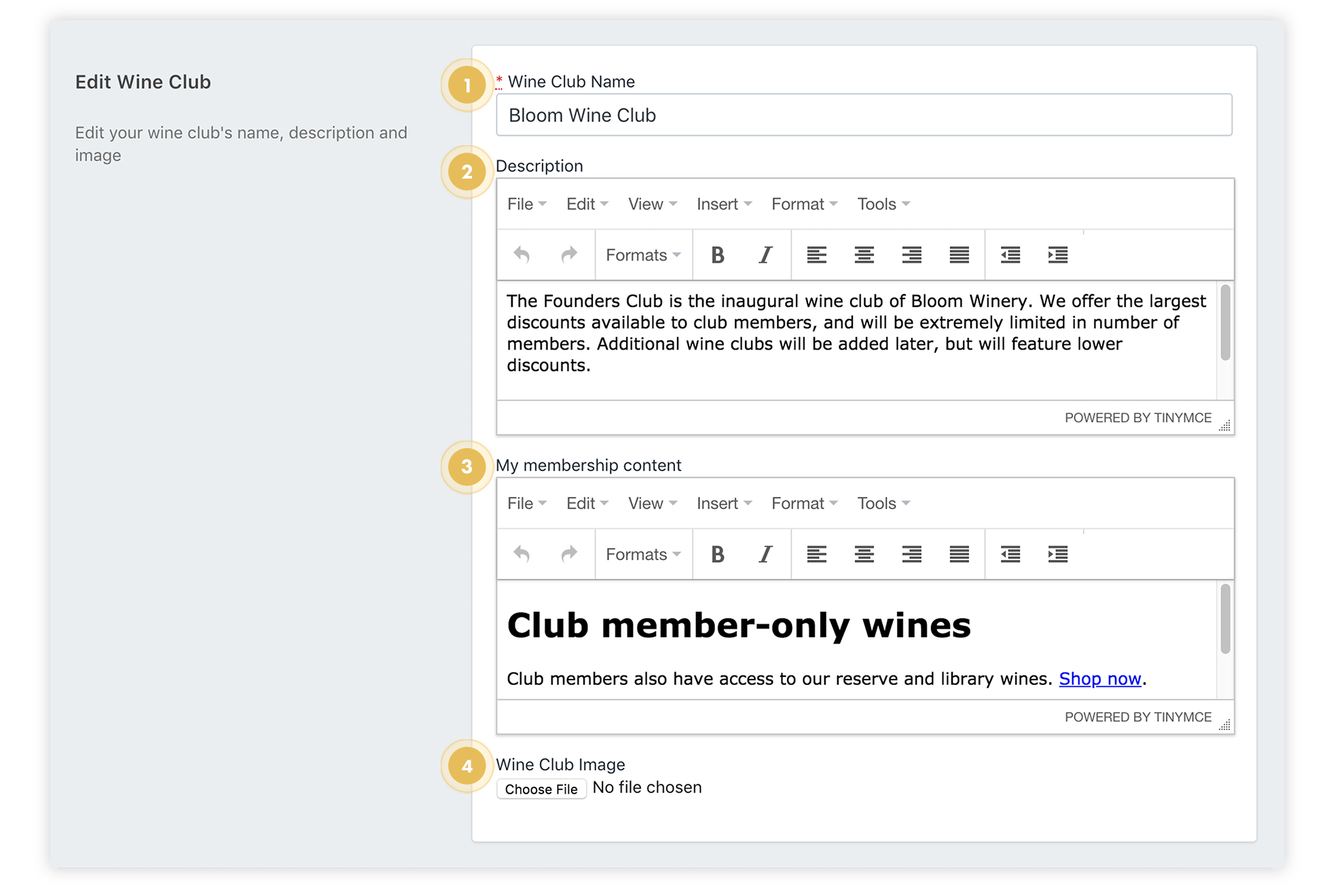Justify text in Description editor
This screenshot has width=1331, height=890.
[x=959, y=255]
